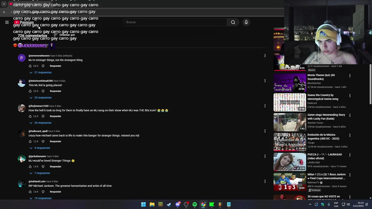Open volume control in system tray
The image size is (372, 209).
click(x=348, y=204)
